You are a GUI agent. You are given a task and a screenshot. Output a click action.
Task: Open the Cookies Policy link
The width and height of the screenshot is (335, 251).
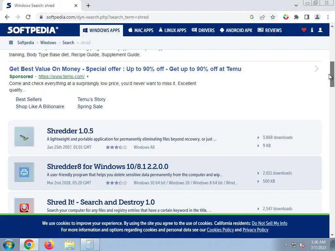tap(220, 230)
